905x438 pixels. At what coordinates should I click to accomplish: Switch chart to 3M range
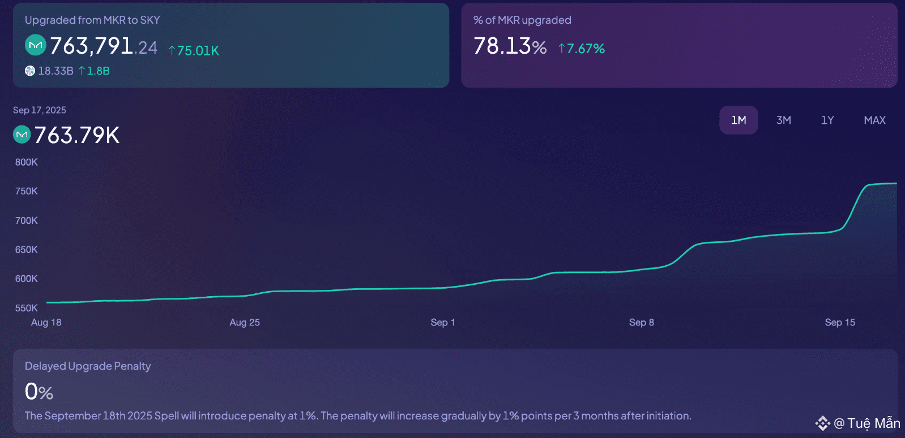coord(784,120)
